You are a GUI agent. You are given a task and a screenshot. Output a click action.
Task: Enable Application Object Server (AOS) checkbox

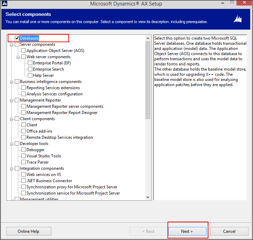23,51
